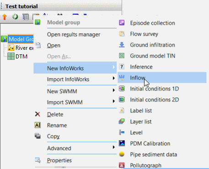This screenshot has width=209, height=169.
Task: Click the Flow survey icon
Action: pyautogui.click(x=122, y=34)
